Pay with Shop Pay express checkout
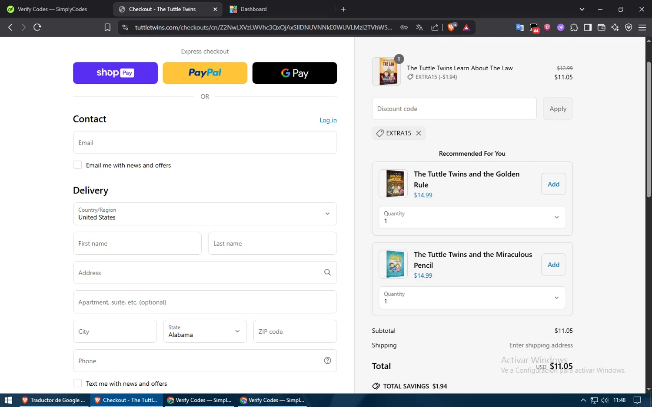The width and height of the screenshot is (652, 407). click(x=115, y=73)
